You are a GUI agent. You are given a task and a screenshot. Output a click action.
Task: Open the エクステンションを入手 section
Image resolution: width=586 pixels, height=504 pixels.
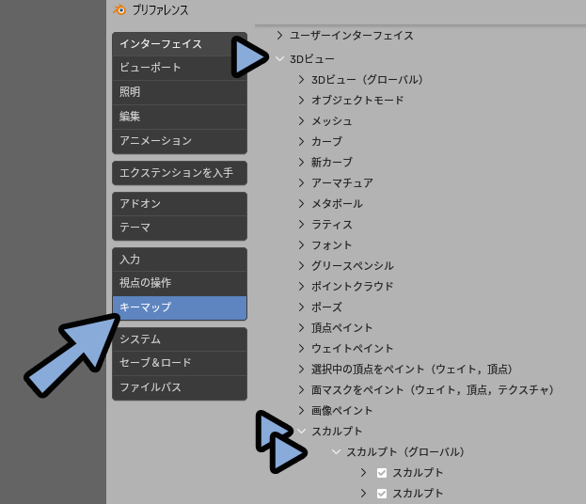(x=179, y=173)
